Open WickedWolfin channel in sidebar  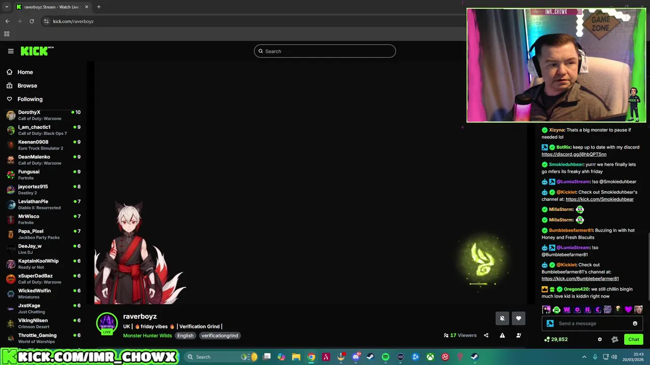[x=43, y=294]
